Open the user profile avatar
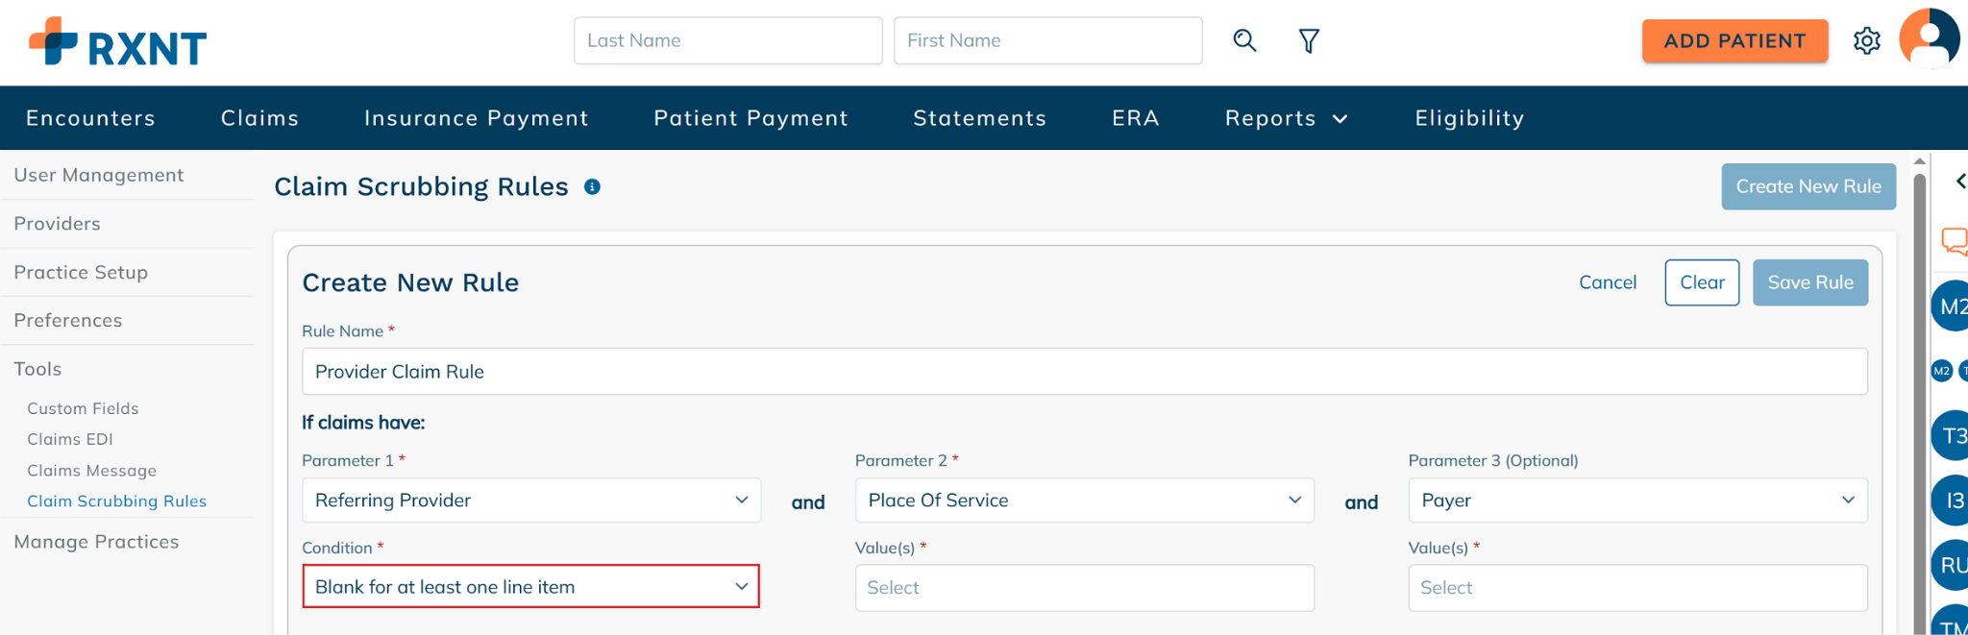 coord(1929,38)
